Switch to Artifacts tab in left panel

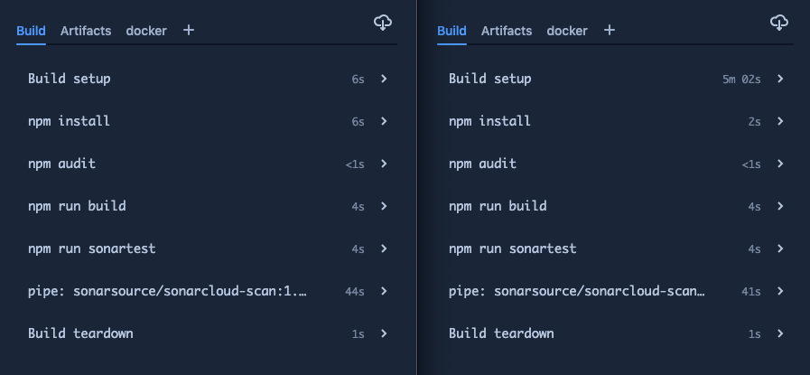[86, 31]
